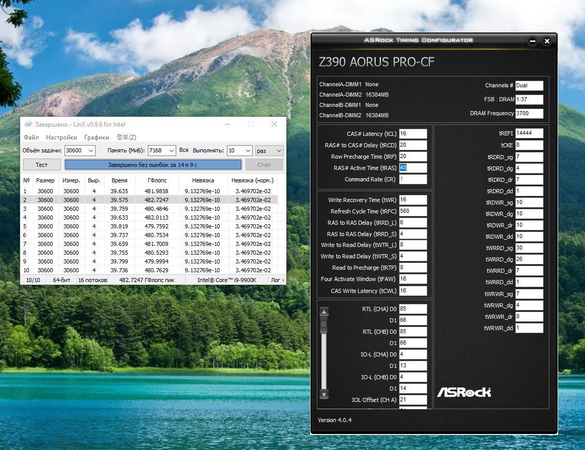Minimize the ASRock Timing Configurator window

tap(532, 41)
